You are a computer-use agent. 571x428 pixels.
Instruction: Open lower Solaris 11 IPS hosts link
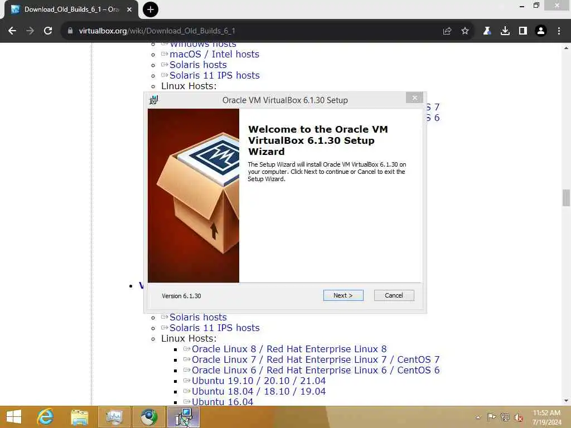tap(215, 328)
